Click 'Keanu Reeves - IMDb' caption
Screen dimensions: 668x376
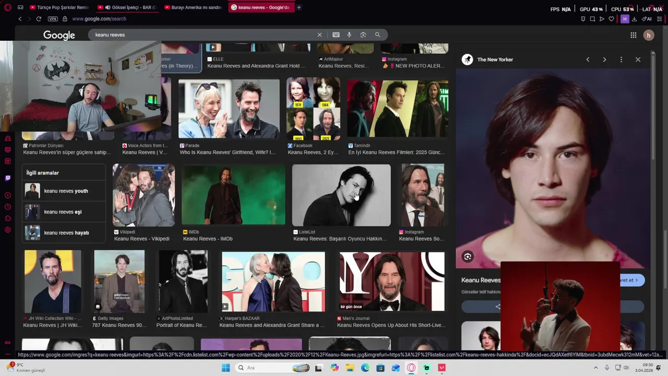pyautogui.click(x=208, y=239)
